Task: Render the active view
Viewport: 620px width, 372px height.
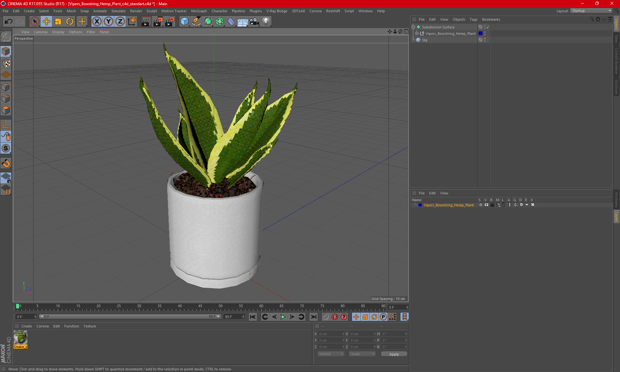Action: coord(146,21)
